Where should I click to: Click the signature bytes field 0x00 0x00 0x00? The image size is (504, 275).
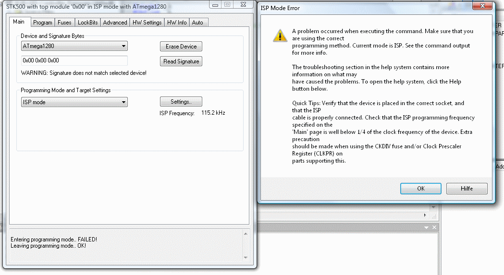point(74,60)
